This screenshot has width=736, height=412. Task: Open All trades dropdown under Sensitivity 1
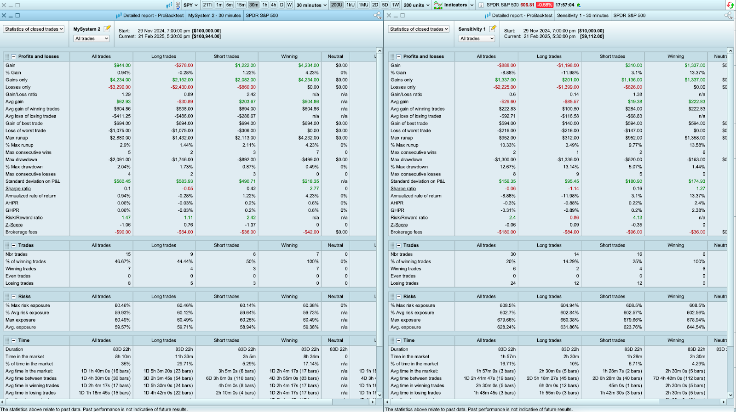477,39
